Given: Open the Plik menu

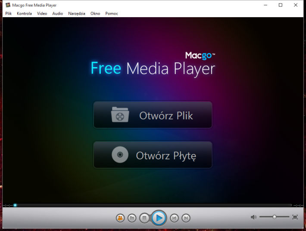Looking at the screenshot, I should click(x=8, y=13).
